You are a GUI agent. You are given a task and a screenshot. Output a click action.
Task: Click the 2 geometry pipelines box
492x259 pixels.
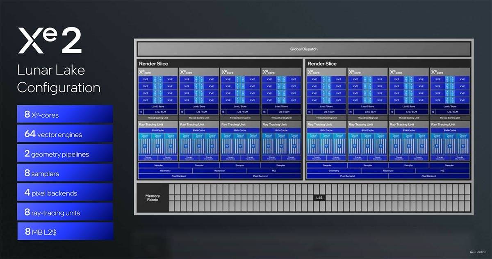click(x=65, y=154)
